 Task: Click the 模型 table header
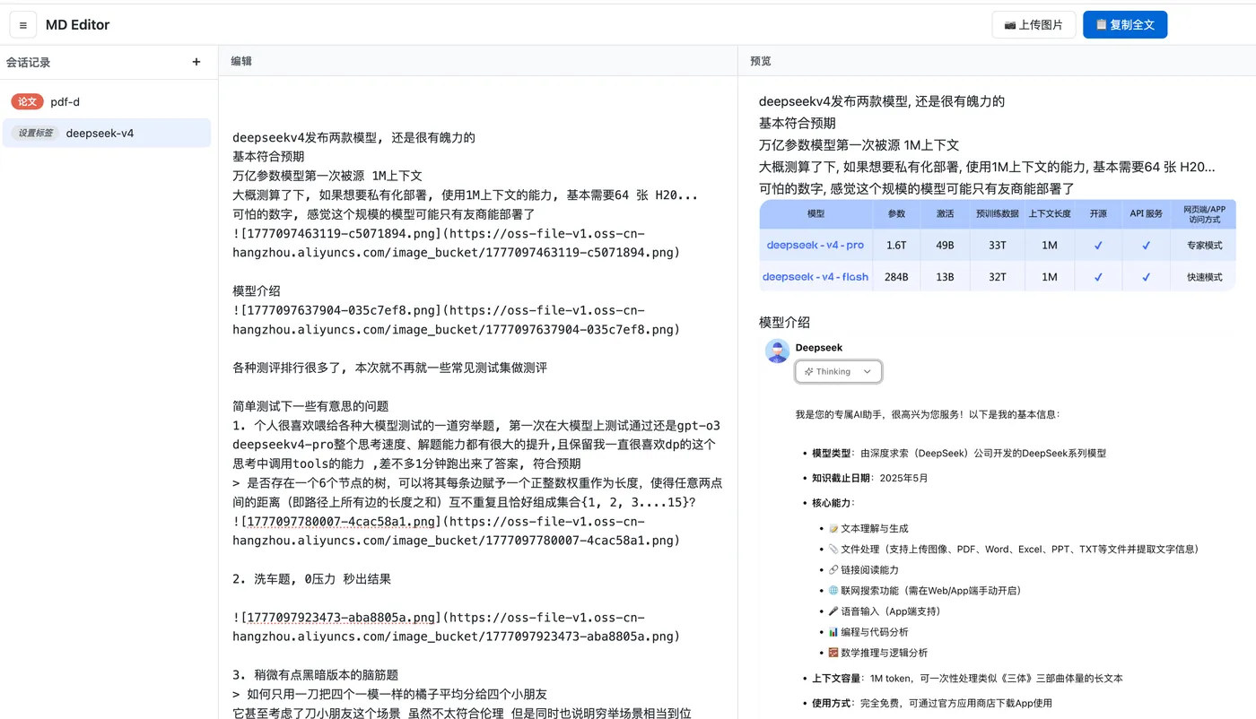click(x=816, y=213)
